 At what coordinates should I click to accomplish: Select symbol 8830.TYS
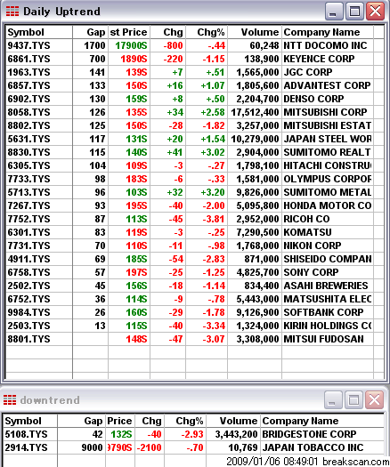coord(28,152)
